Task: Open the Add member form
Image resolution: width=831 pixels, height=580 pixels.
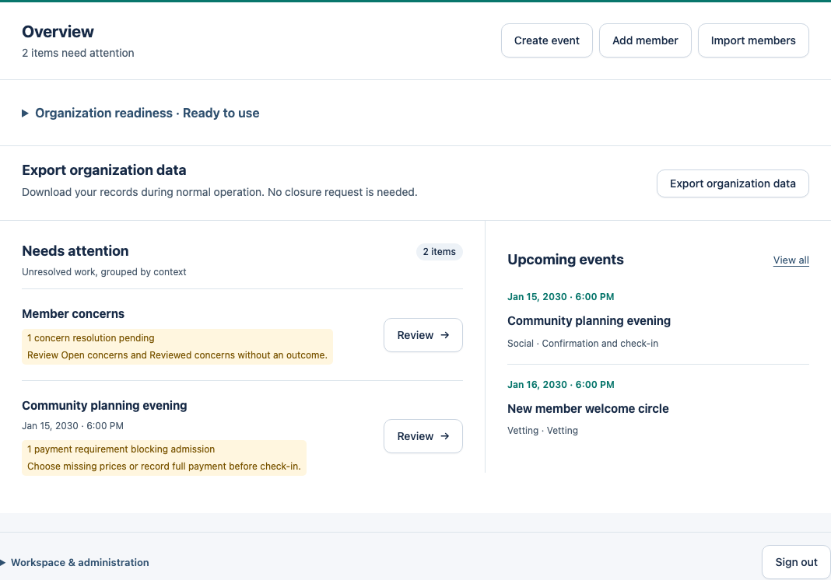Action: click(645, 40)
